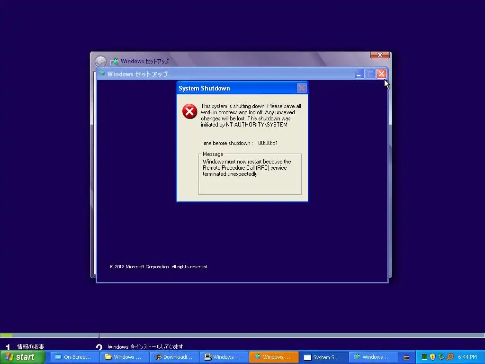This screenshot has width=485, height=364.
Task: Click the green installation progress bar
Action: click(6, 335)
